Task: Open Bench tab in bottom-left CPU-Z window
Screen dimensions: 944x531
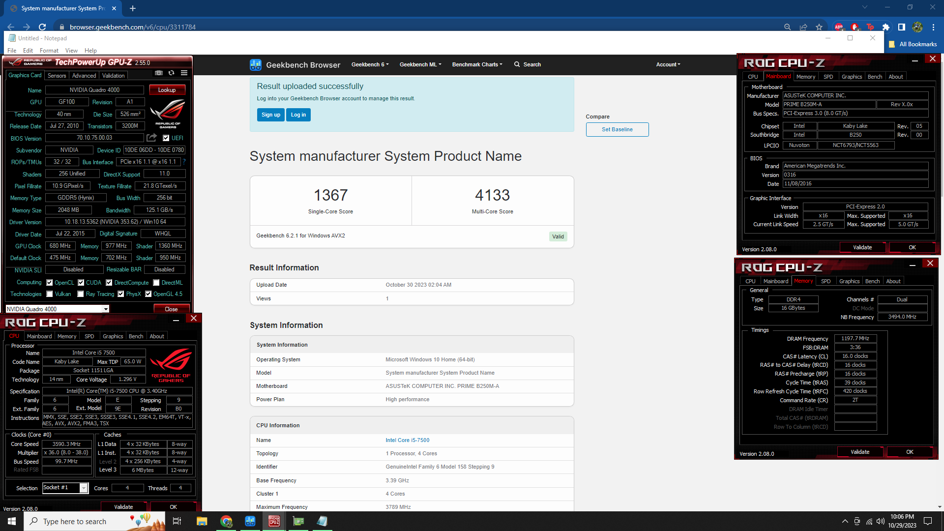Action: (136, 336)
